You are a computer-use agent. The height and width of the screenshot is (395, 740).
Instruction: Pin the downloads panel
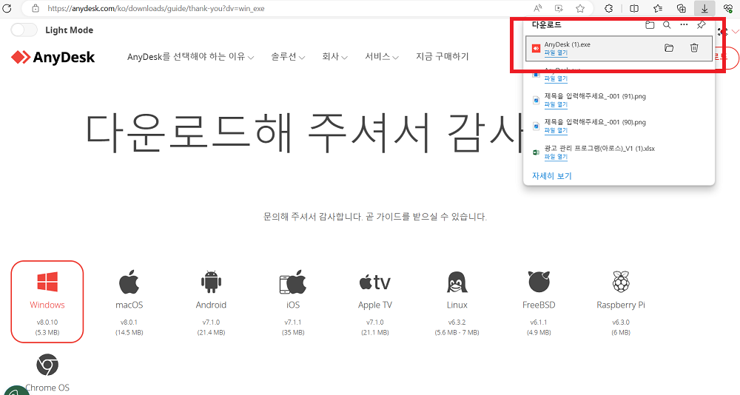(x=702, y=25)
